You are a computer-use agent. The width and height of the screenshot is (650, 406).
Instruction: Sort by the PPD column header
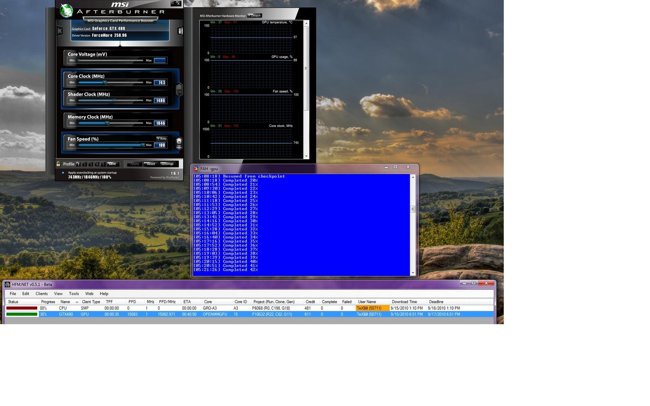point(136,302)
